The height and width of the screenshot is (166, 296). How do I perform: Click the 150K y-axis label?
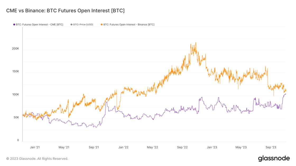(x=16, y=71)
